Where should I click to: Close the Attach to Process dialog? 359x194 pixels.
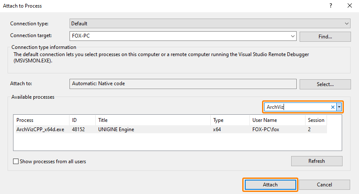click(x=349, y=6)
